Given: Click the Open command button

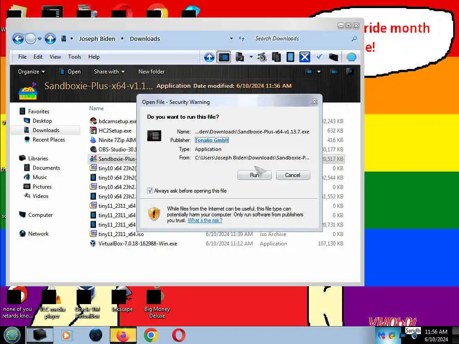Looking at the screenshot, I should point(70,72).
